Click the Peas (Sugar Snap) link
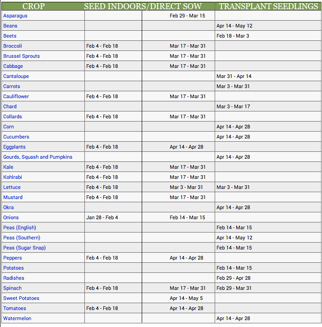Viewport: 322px width, 327px height. [24, 248]
